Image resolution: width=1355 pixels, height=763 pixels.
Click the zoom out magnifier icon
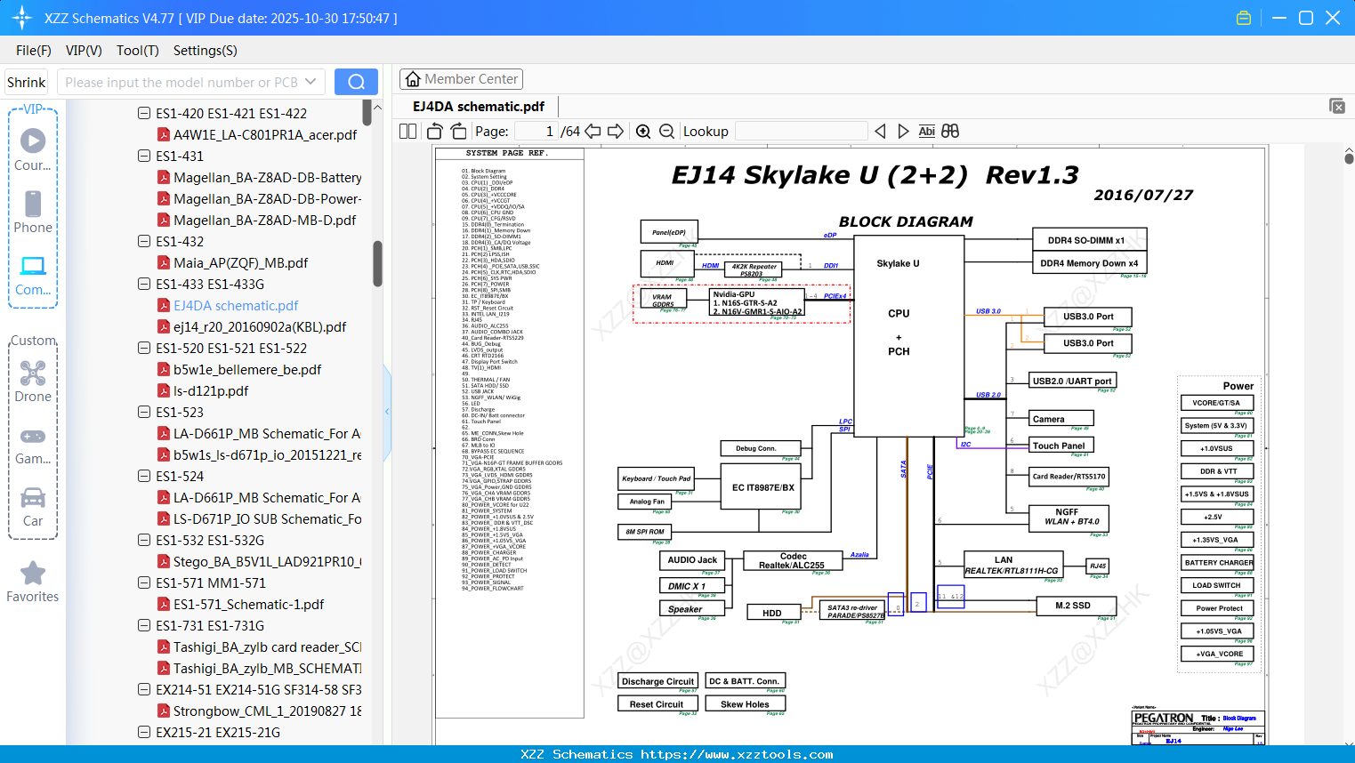coord(666,132)
